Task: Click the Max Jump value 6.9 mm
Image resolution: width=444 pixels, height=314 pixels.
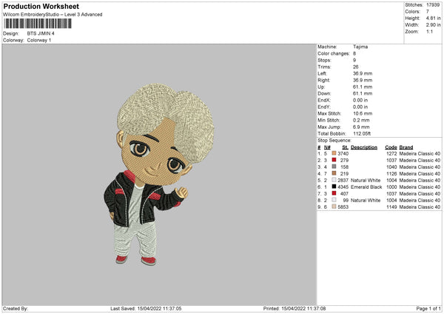Action: coord(361,127)
